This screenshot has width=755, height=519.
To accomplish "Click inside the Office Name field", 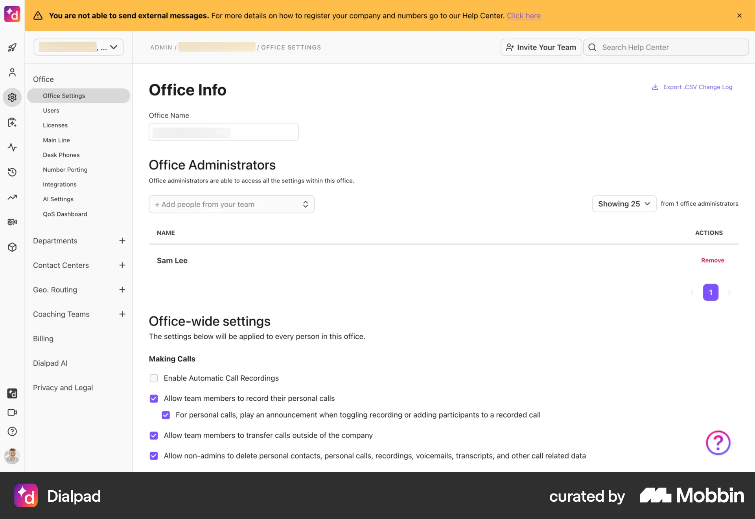I will point(223,132).
